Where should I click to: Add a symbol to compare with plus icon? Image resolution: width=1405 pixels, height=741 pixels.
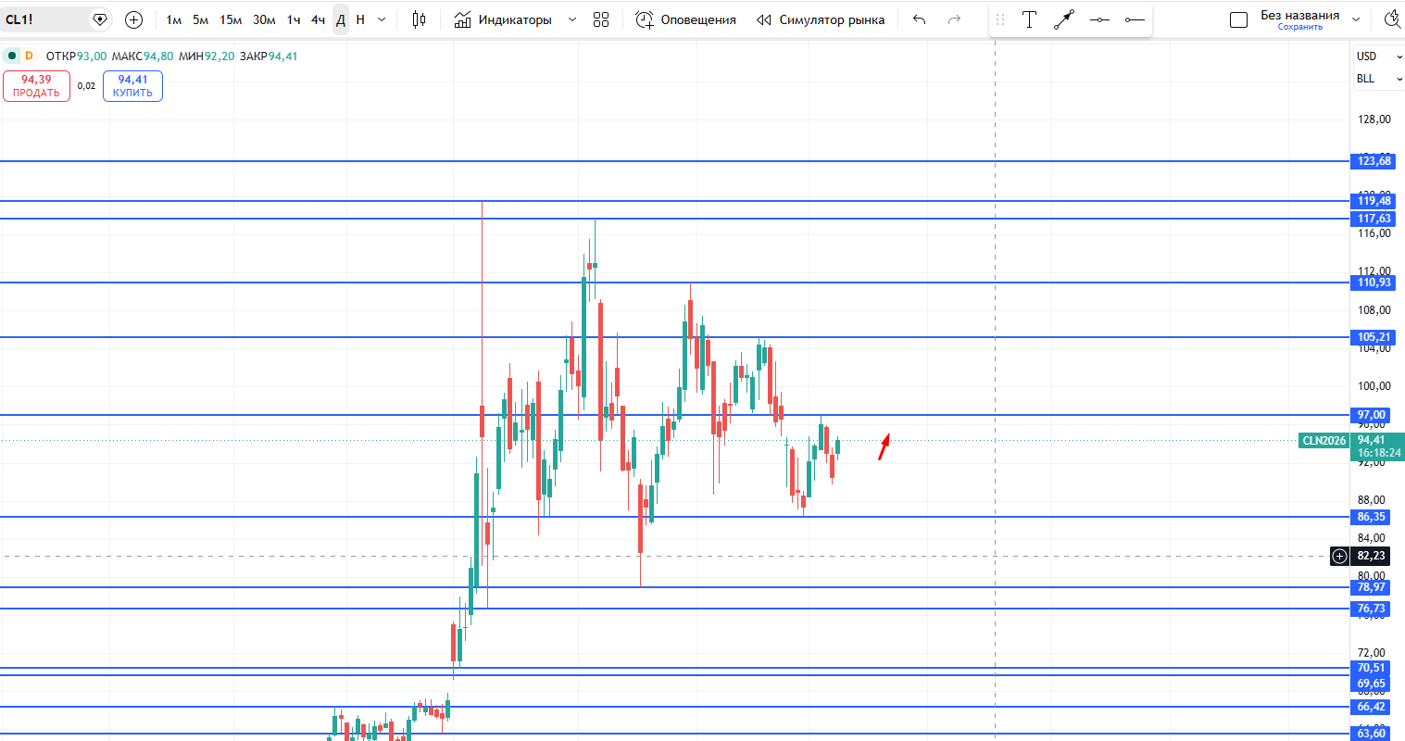pyautogui.click(x=133, y=19)
